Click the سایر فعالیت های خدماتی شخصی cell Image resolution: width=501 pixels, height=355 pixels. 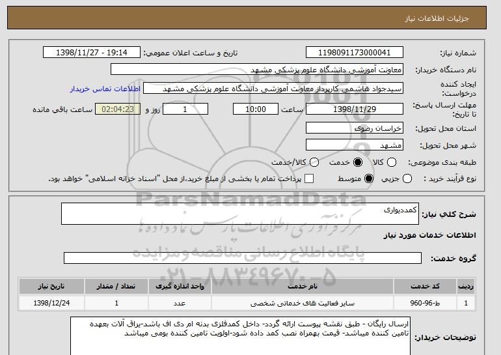coord(303,303)
